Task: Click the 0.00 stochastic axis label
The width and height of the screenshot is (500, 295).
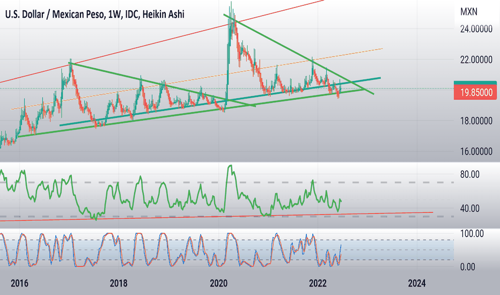Action: [467, 267]
